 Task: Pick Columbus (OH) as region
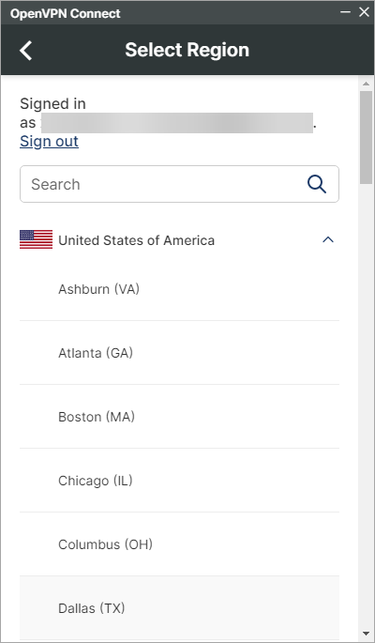point(179,544)
